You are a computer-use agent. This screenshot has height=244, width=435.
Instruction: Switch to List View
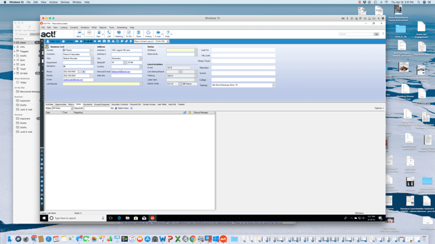point(68,41)
